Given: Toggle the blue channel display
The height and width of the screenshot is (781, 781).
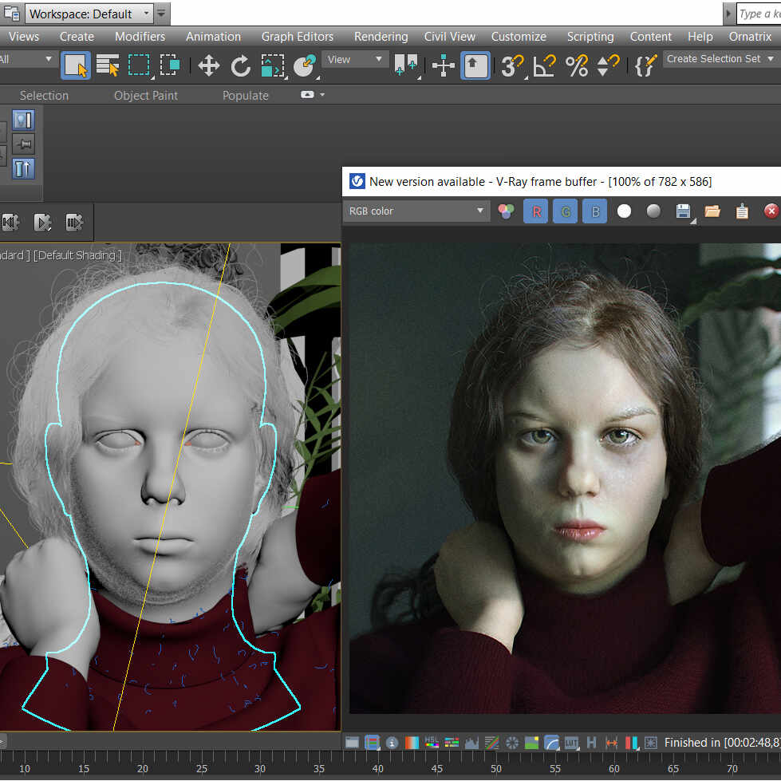Looking at the screenshot, I should coord(594,211).
